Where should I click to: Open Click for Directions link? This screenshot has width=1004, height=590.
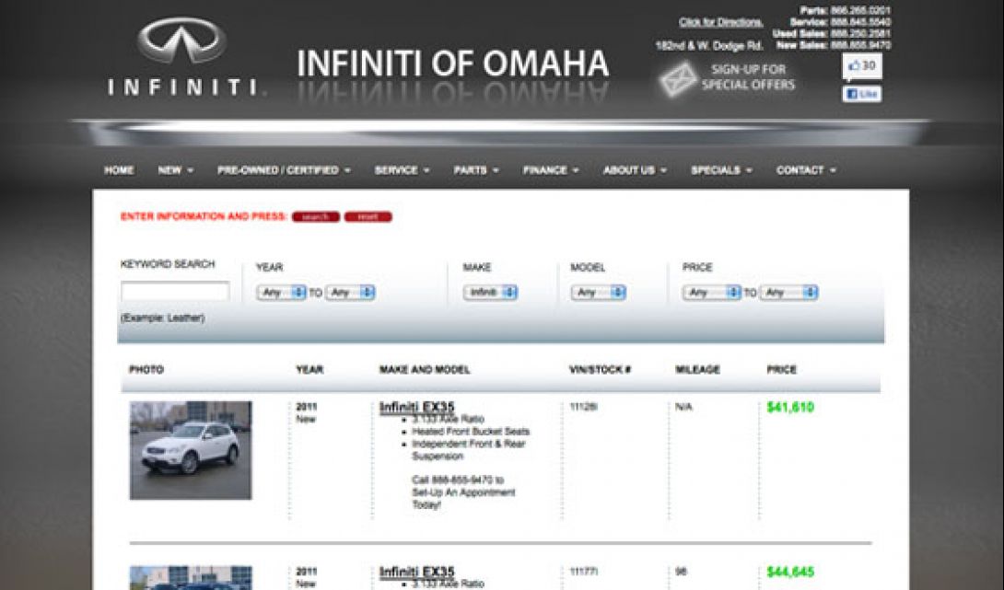[721, 22]
